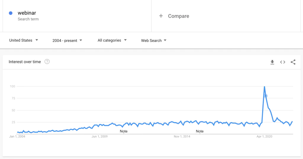Screen dimensions: 303x159
Task: Open the Interest over time help icon
Action: pos(47,62)
